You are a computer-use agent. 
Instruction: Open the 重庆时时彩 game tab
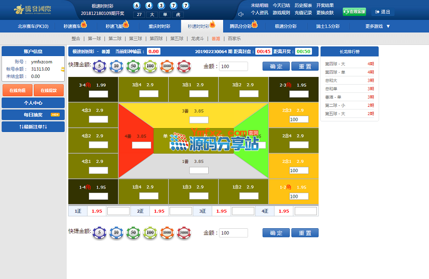point(159,26)
